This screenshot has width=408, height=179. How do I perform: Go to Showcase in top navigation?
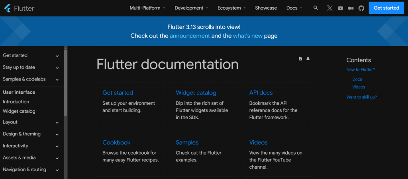266,8
